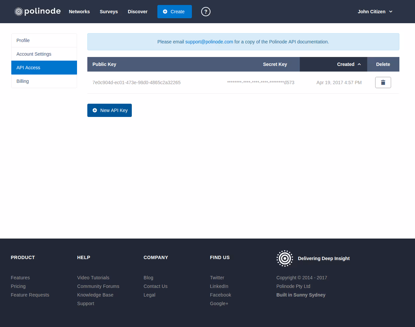Open the Legal footer link

[x=149, y=295]
